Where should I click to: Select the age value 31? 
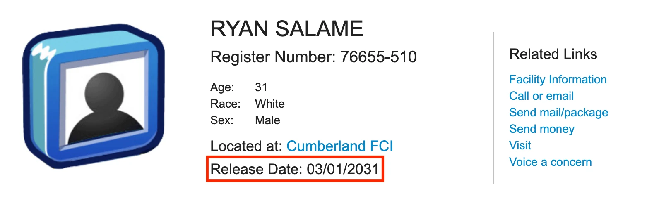tap(261, 87)
